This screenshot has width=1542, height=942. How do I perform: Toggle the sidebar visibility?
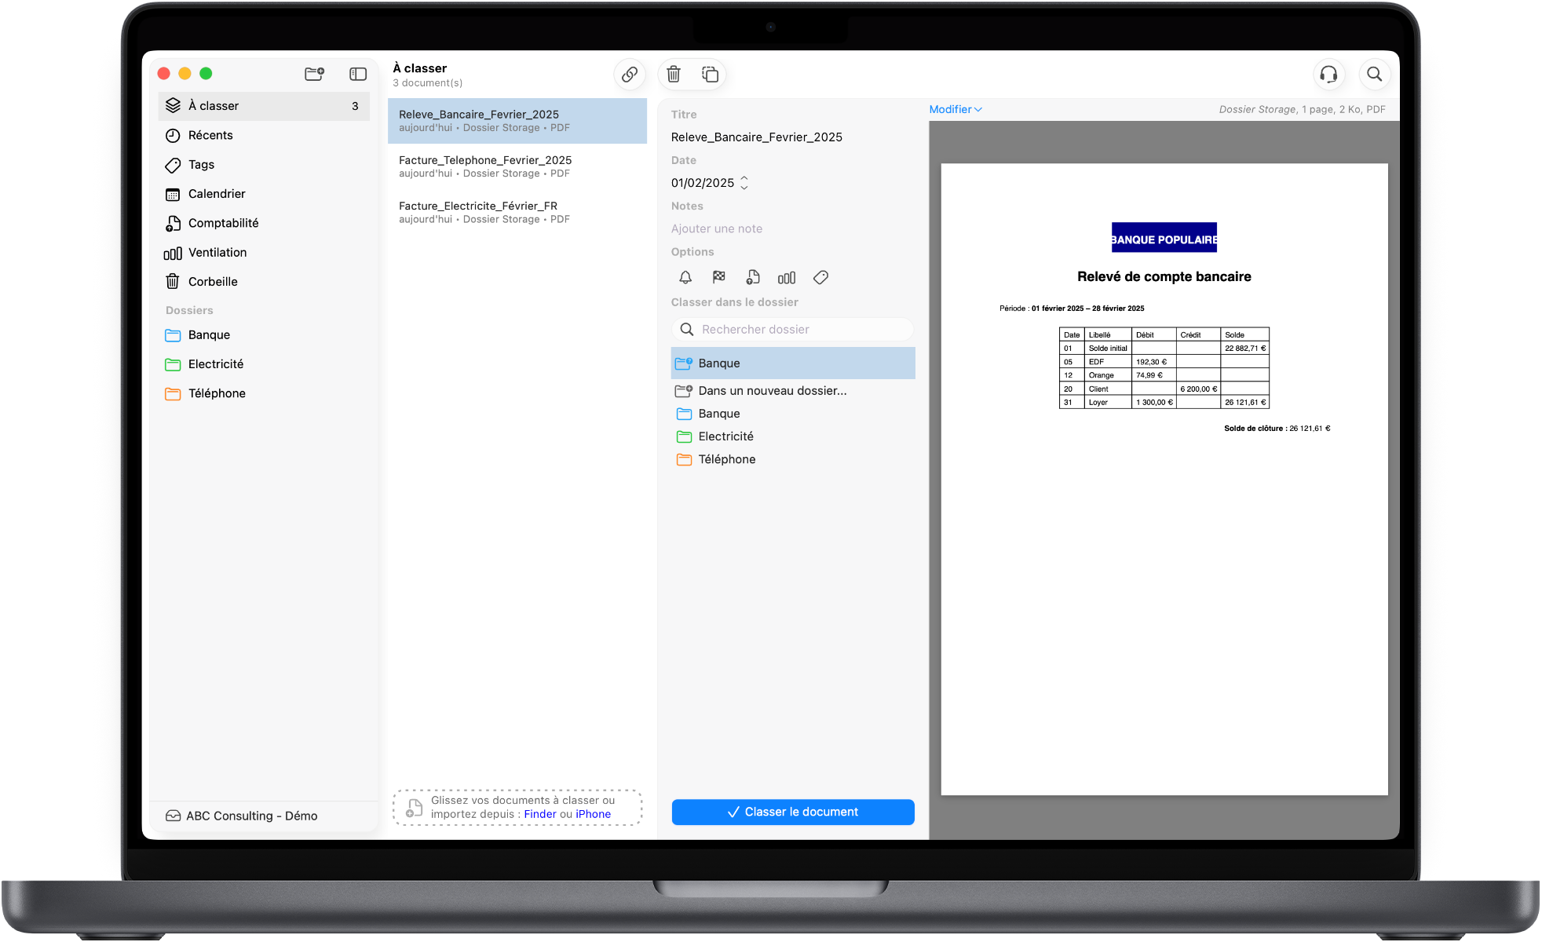(x=358, y=73)
